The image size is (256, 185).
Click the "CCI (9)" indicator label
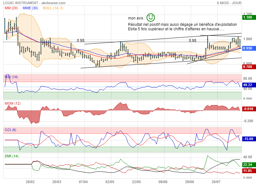tap(11, 130)
